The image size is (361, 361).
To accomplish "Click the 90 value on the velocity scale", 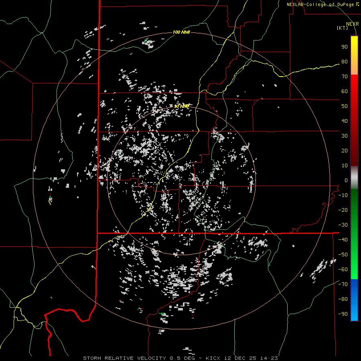I will [345, 47].
